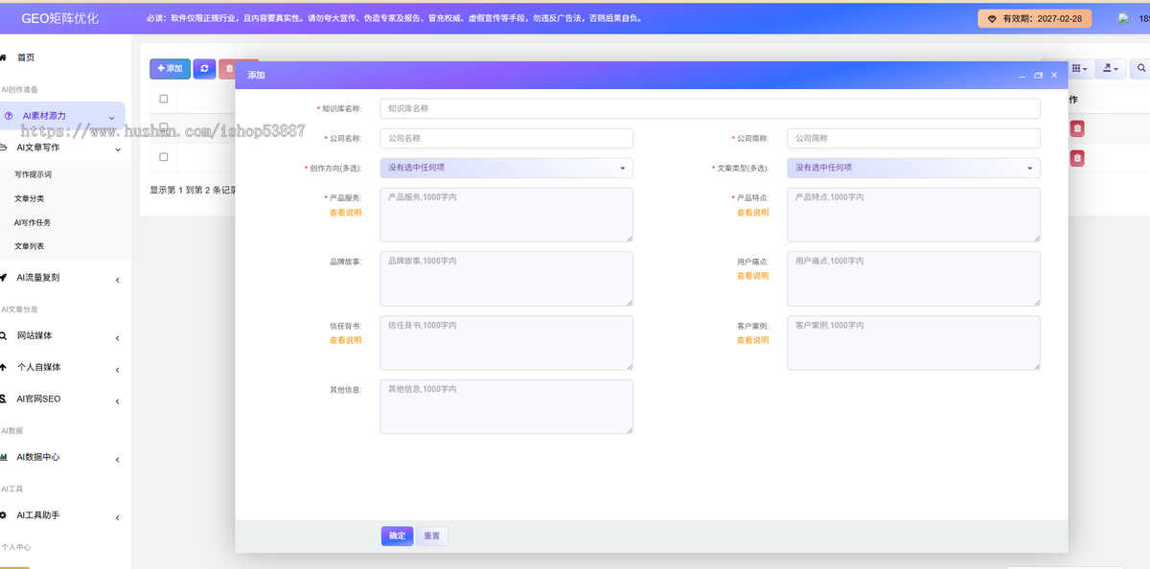1150x569 pixels.
Task: Tick the checkbox of the second table row
Action: point(164,156)
